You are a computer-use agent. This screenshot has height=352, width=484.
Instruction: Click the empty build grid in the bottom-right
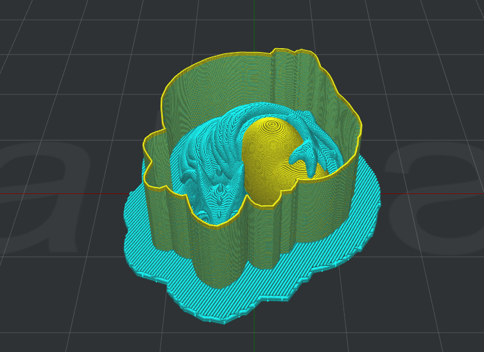click(417, 308)
